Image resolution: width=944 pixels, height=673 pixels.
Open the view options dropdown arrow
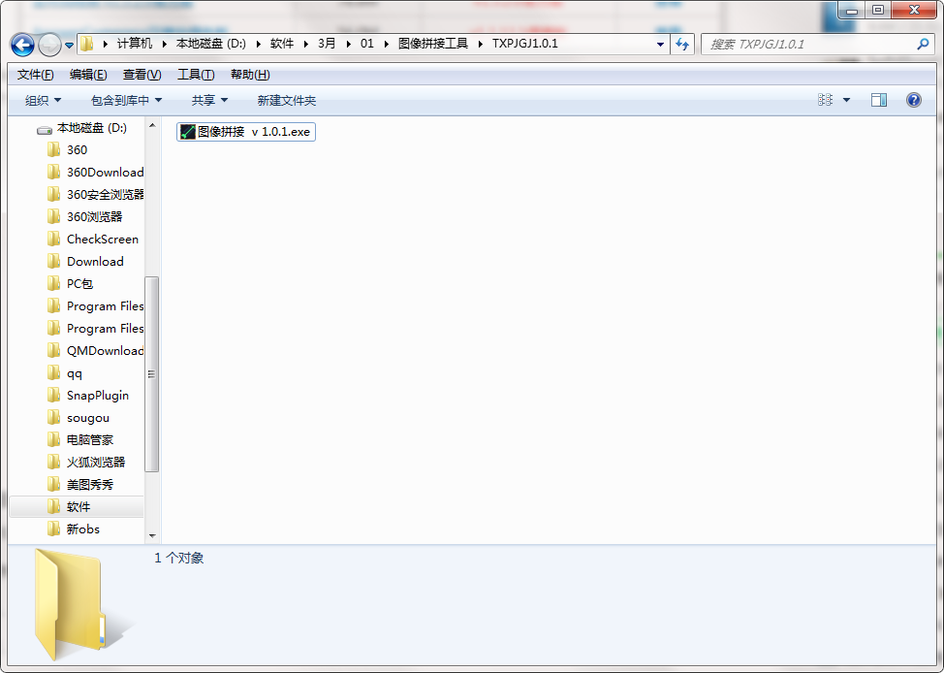(846, 101)
